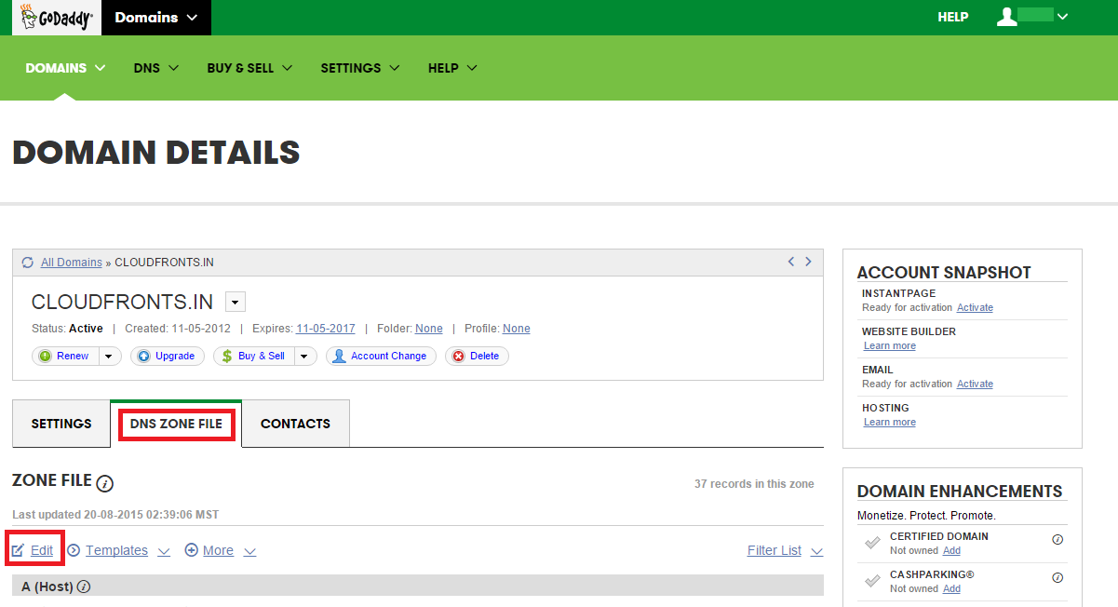
Task: Click the Templates link
Action: 116,550
